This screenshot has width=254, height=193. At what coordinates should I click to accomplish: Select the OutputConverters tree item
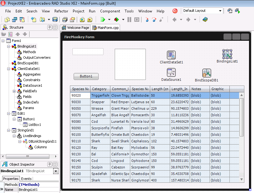pos(37,57)
